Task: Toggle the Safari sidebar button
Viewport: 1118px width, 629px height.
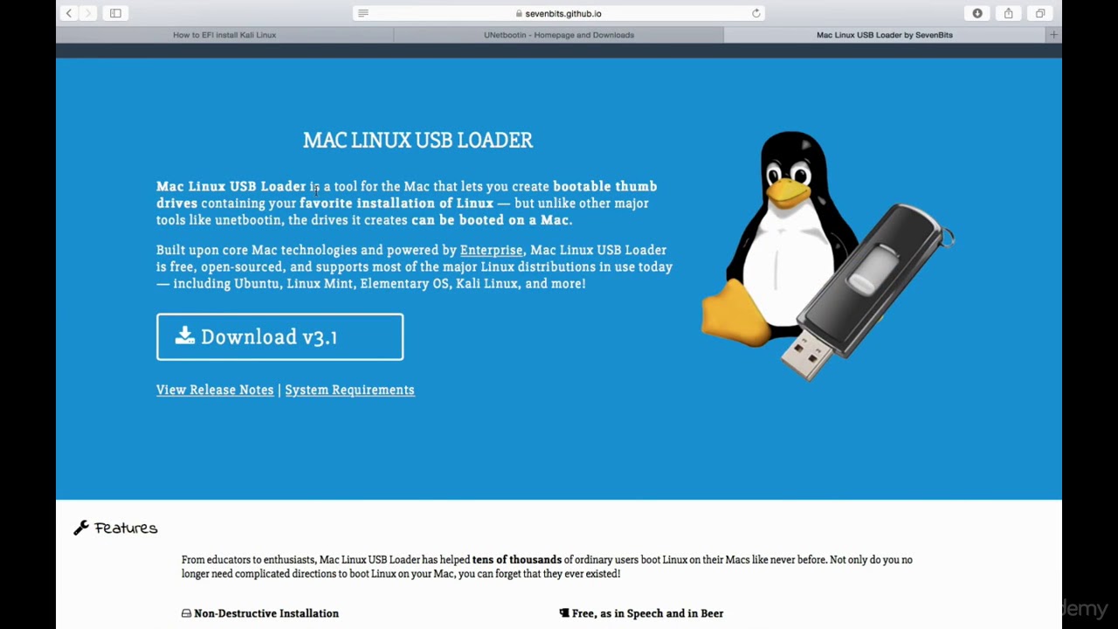Action: point(115,13)
